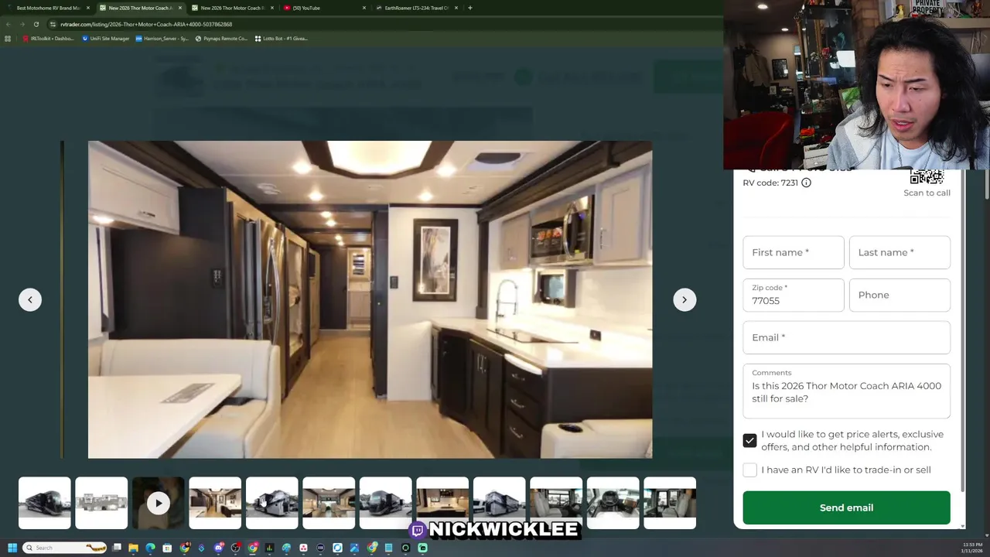The width and height of the screenshot is (990, 557).
Task: Click the Last name field
Action: point(900,252)
